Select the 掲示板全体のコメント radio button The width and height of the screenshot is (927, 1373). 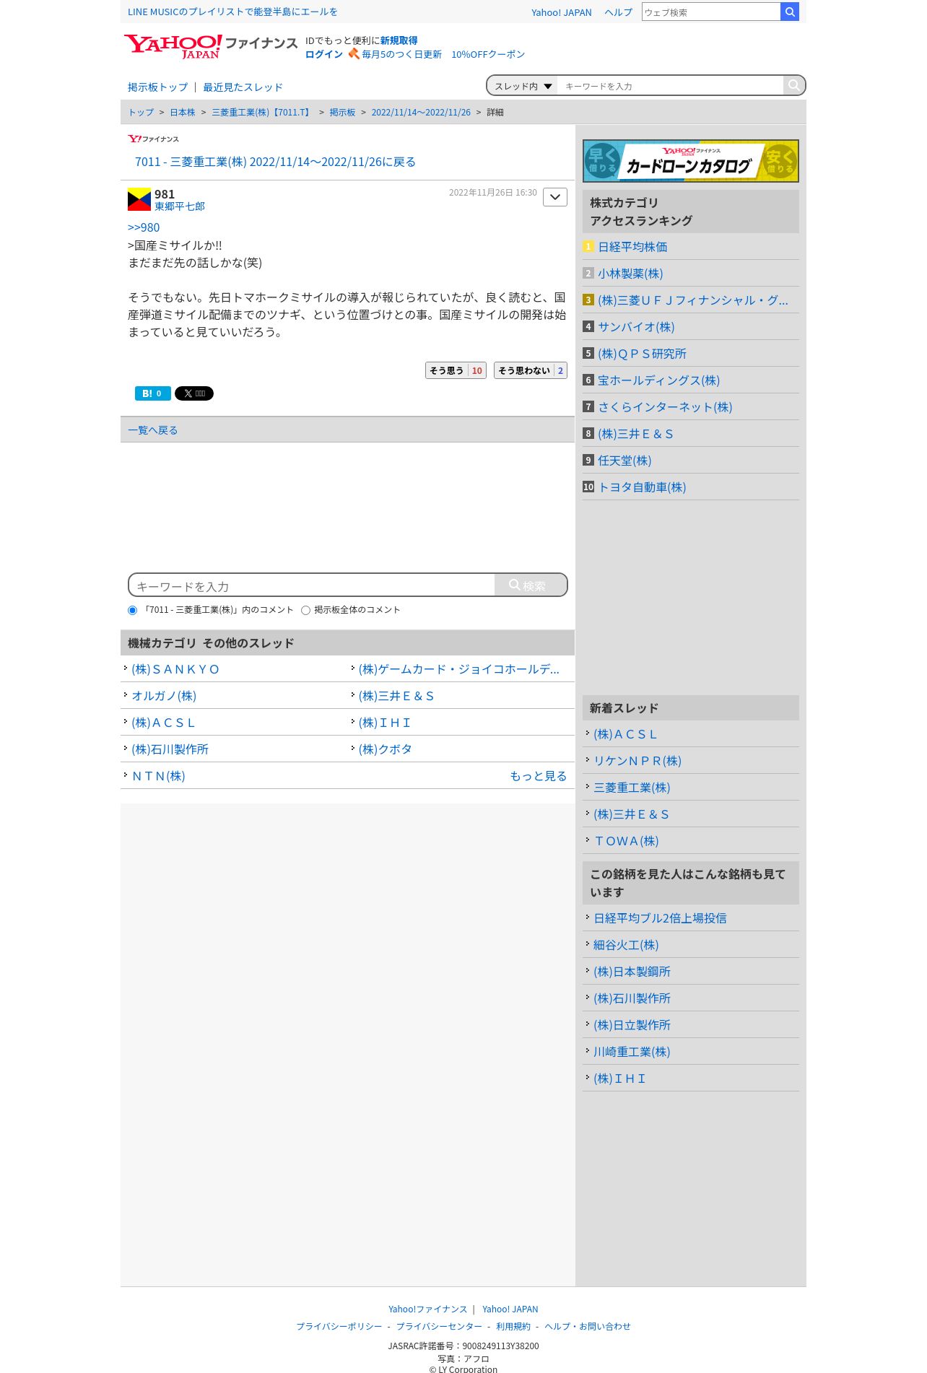pyautogui.click(x=305, y=611)
